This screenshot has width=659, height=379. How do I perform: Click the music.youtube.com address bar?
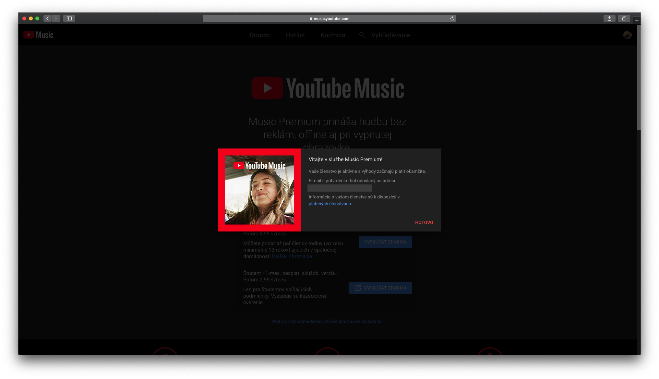pos(329,18)
